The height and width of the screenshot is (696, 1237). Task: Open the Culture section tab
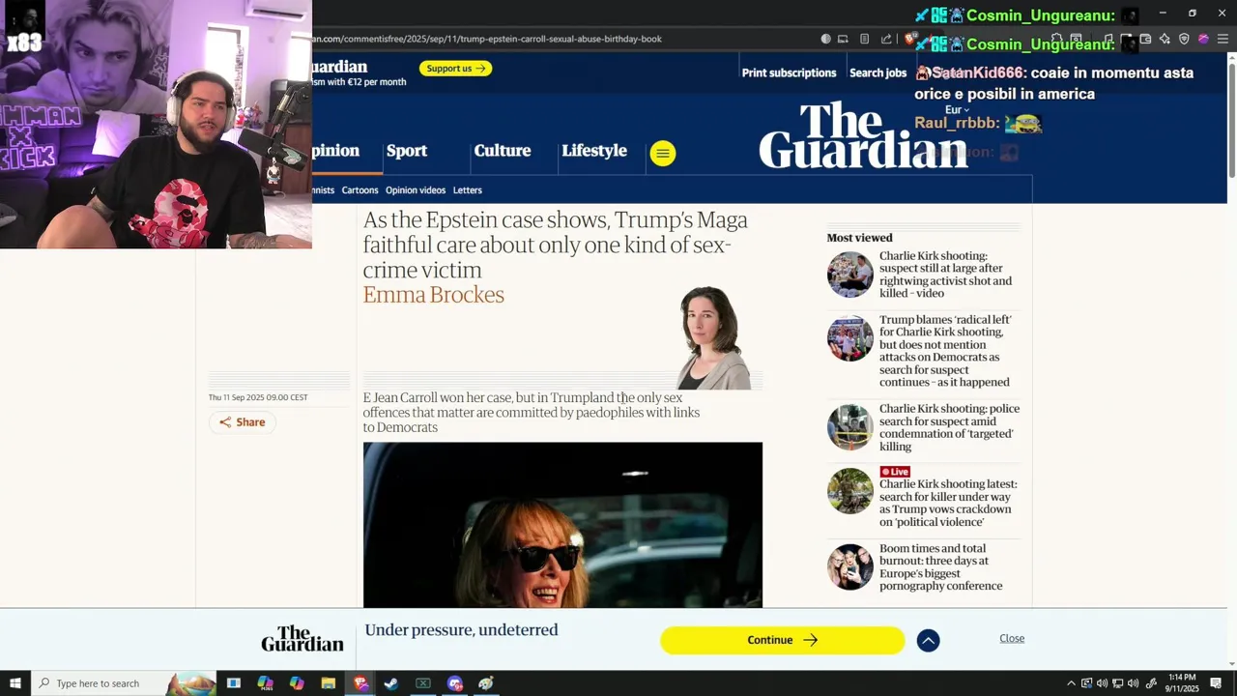point(503,151)
